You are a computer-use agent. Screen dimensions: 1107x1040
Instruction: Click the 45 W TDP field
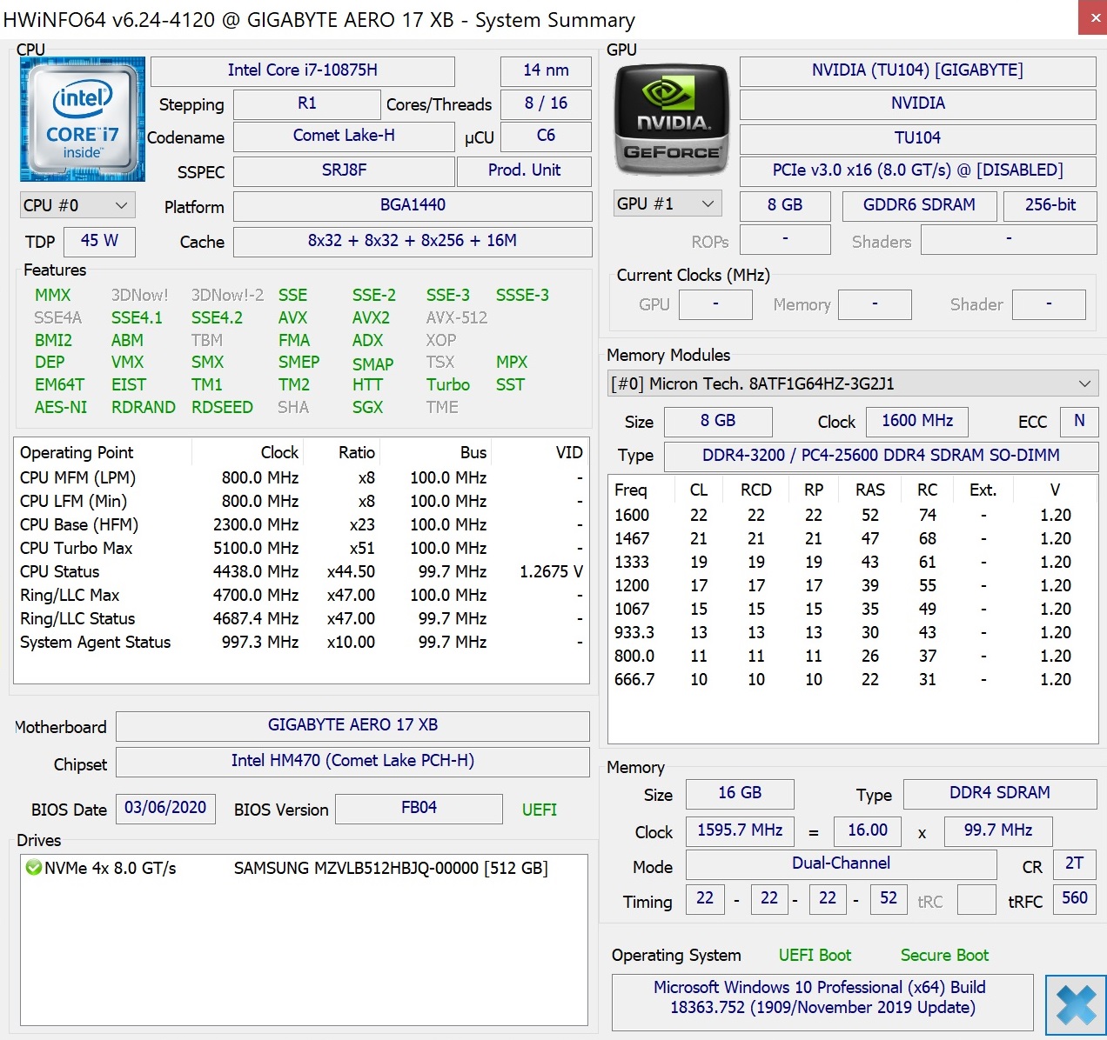click(x=99, y=241)
